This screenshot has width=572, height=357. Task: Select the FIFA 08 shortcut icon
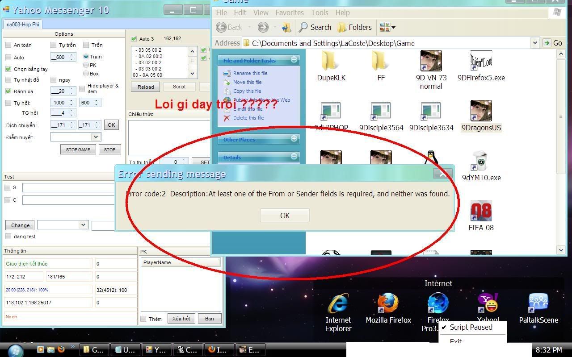click(x=481, y=211)
